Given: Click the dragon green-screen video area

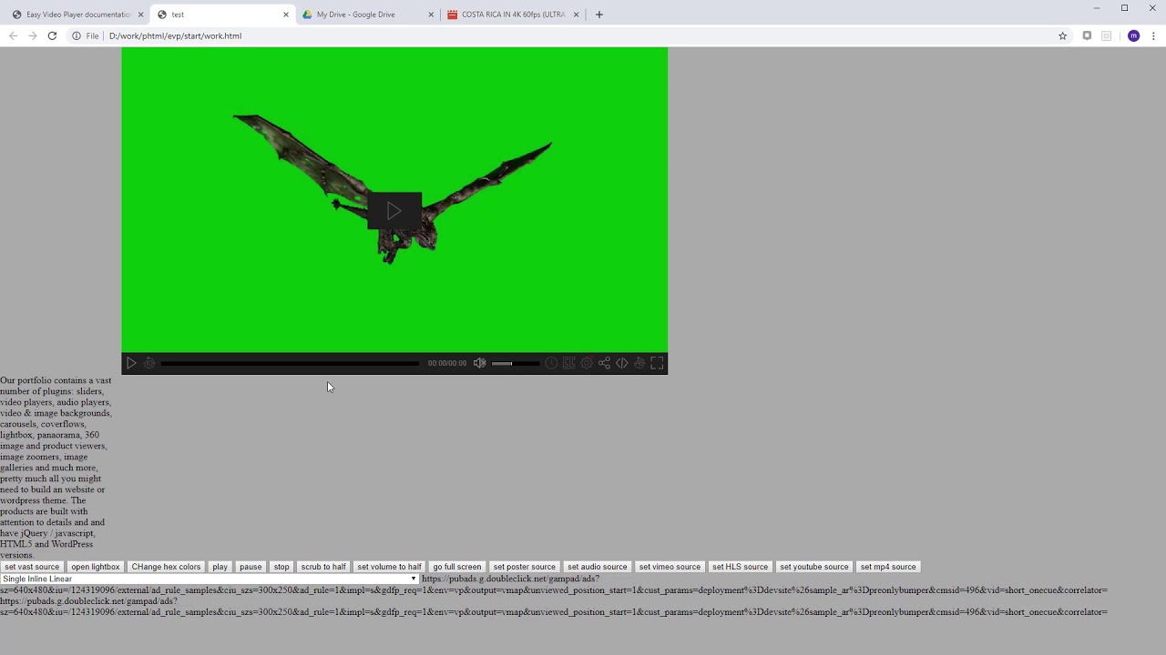Looking at the screenshot, I should click(394, 199).
